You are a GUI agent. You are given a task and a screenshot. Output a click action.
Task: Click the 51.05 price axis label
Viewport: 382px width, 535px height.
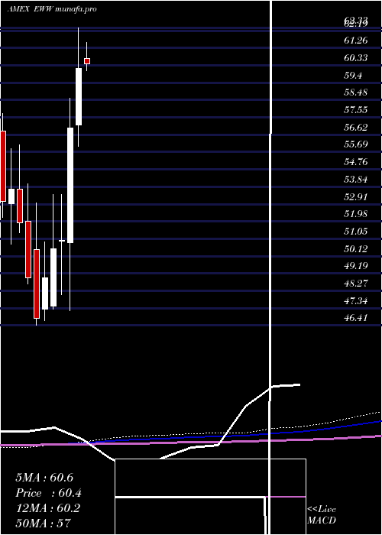[x=356, y=232]
